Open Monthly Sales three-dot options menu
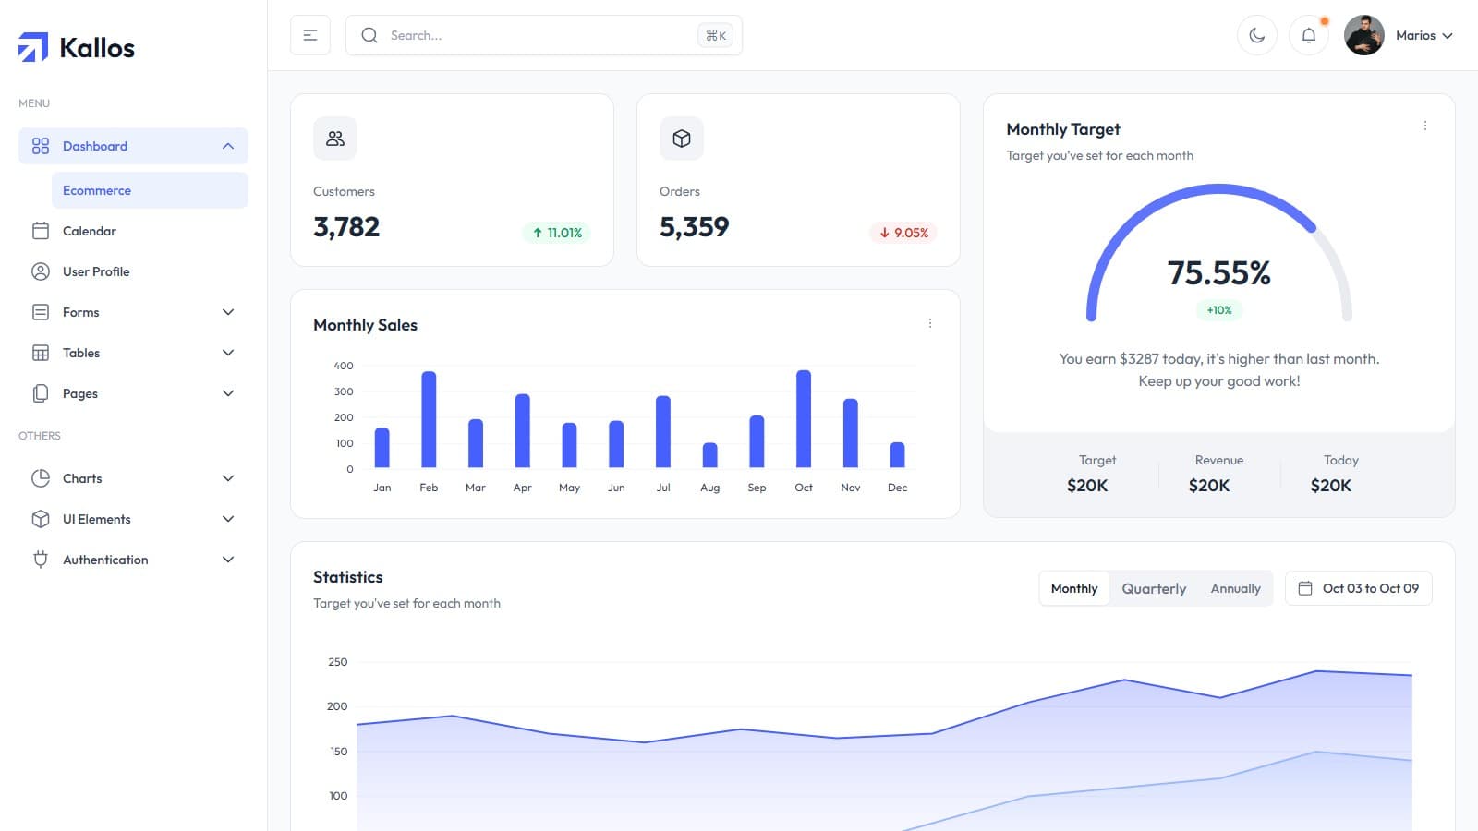1478x831 pixels. pyautogui.click(x=930, y=323)
